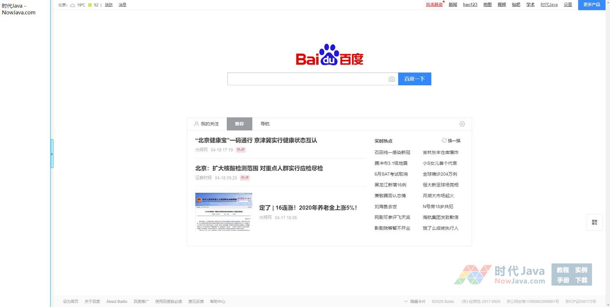
Task: Toggle 隐藏卡片 to hide the cards
Action: [x=415, y=301]
